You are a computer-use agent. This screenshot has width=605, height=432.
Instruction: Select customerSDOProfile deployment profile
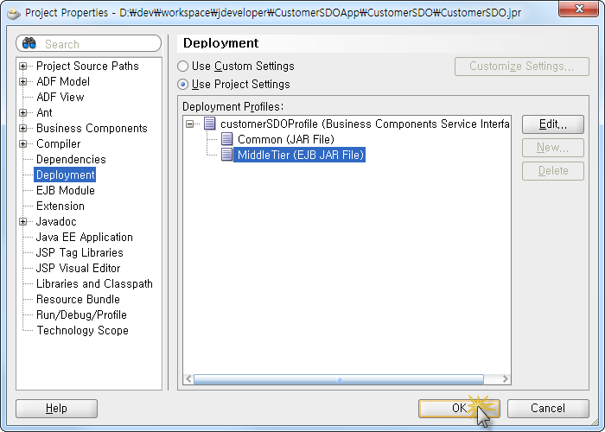pos(365,124)
